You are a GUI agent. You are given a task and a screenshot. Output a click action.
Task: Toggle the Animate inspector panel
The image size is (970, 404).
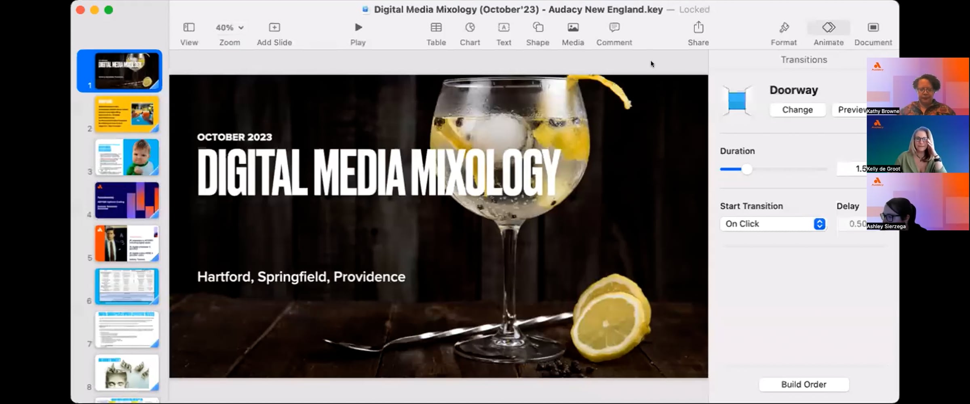(829, 27)
